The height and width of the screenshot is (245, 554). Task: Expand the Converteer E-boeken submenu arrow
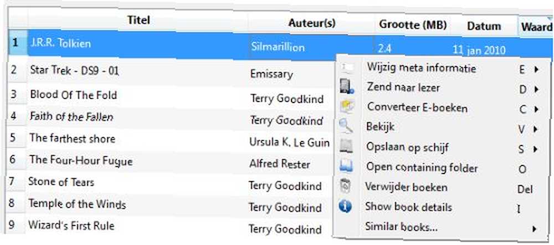coord(536,110)
